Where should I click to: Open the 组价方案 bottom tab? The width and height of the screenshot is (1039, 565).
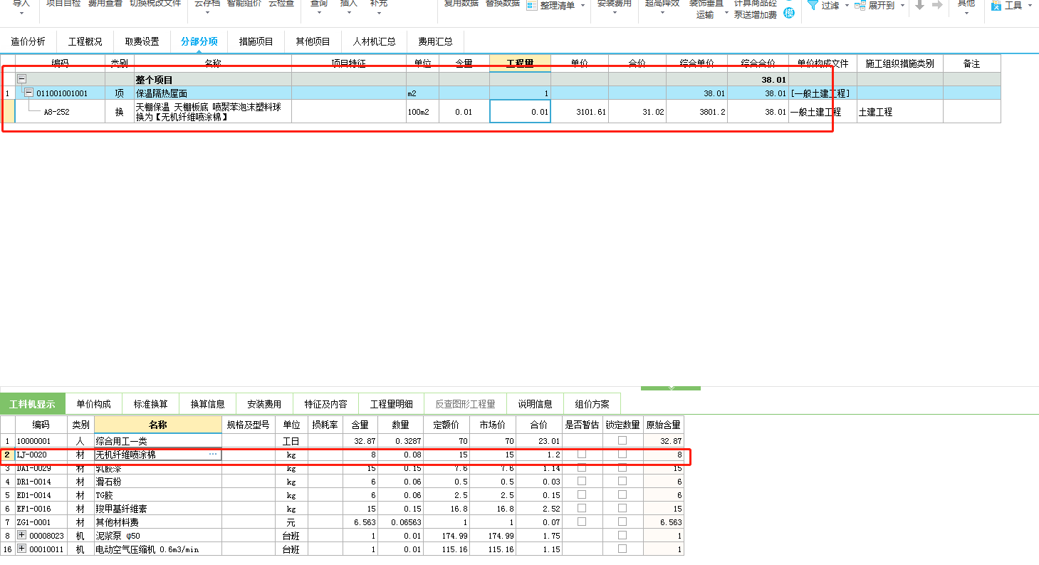[592, 404]
